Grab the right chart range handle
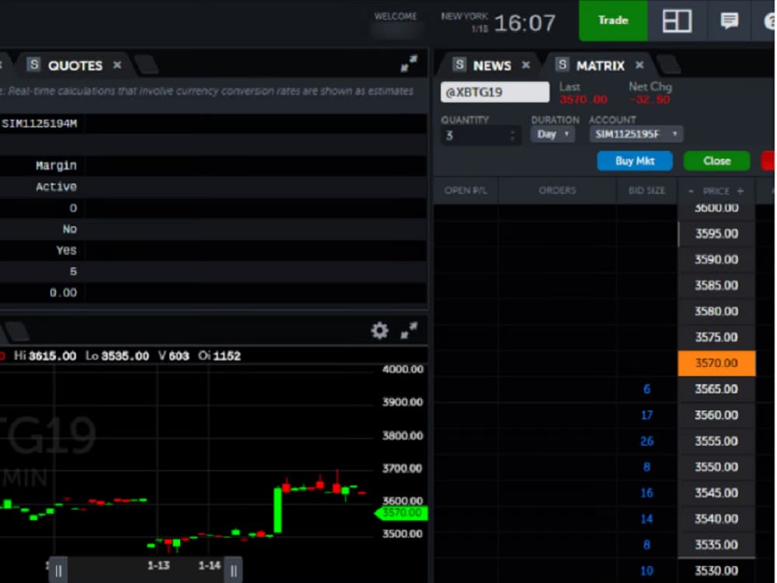777x583 pixels. (x=233, y=570)
